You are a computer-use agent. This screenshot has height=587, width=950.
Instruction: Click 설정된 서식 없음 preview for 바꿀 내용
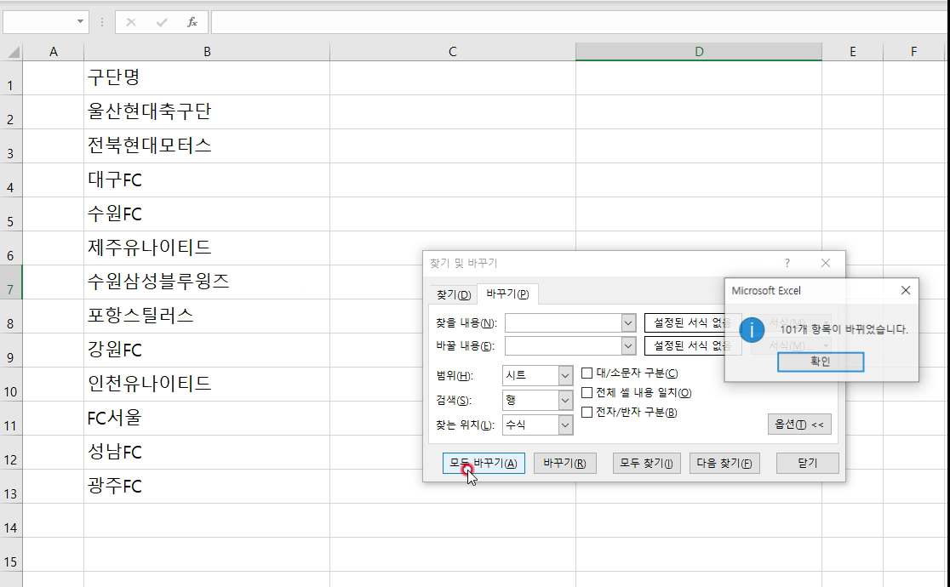(x=692, y=346)
